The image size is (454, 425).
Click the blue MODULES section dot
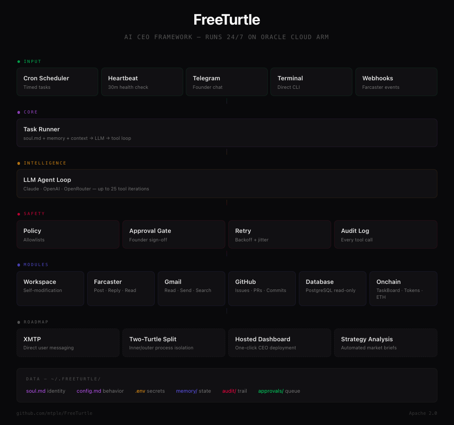coord(19,265)
